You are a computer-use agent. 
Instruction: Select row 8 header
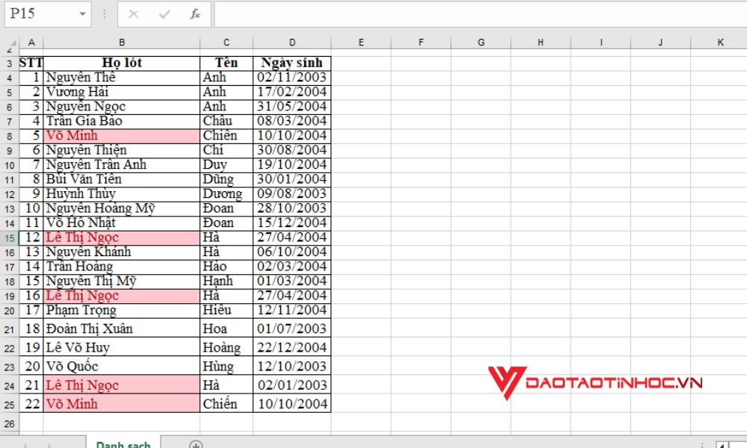coord(10,135)
